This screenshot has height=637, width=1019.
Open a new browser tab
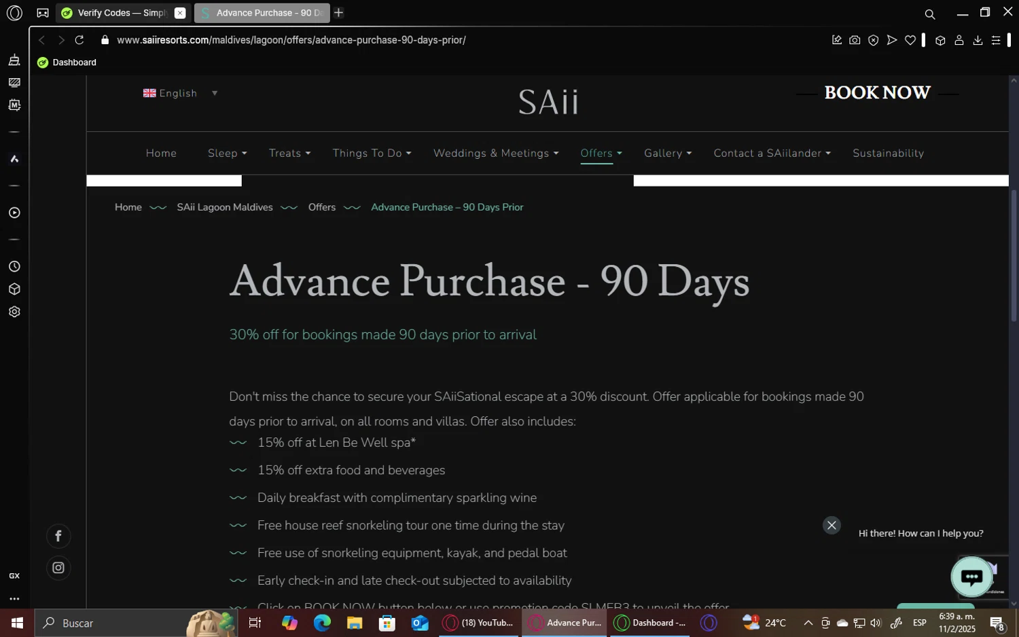tap(339, 13)
